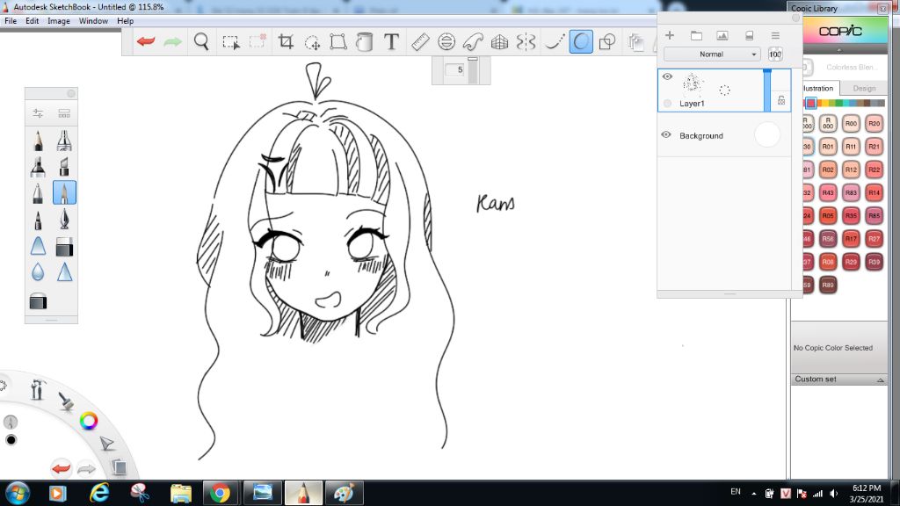The height and width of the screenshot is (506, 900).
Task: Open Chrome from the taskbar
Action: tap(219, 493)
